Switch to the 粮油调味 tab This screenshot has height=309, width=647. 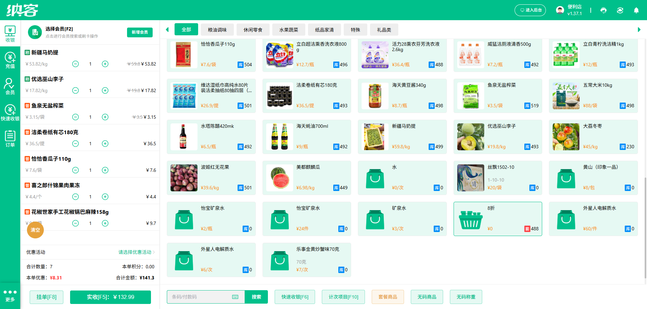(x=217, y=30)
